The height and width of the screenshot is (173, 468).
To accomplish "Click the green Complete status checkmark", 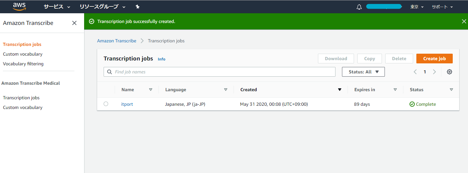I will (412, 104).
